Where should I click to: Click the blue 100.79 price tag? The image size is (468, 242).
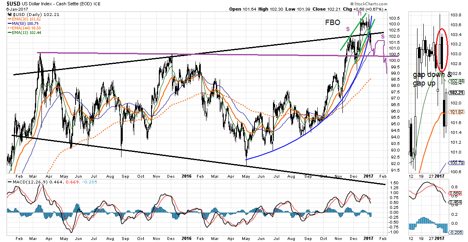pyautogui.click(x=457, y=163)
